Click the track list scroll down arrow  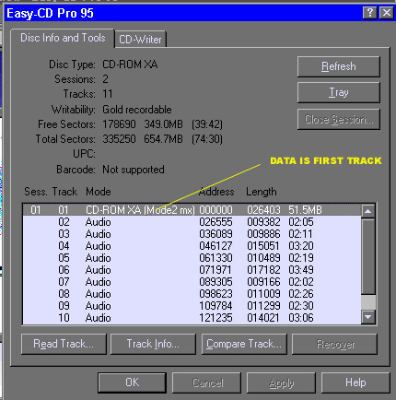[x=368, y=317]
